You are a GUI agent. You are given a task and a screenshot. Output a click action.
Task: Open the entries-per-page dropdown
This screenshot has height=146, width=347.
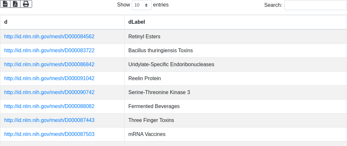(141, 5)
